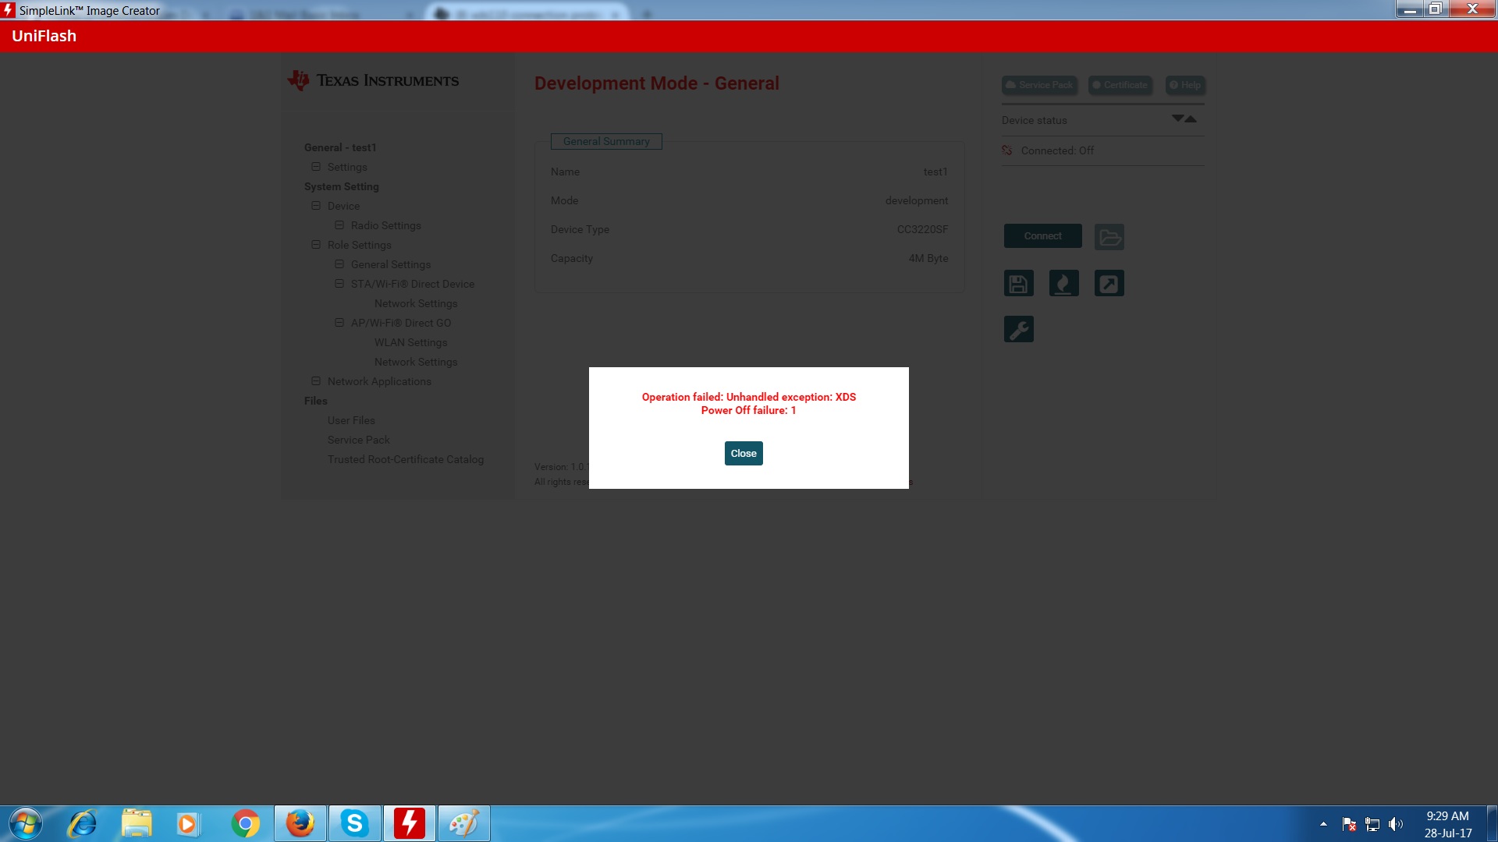Open Service Pack under Files
This screenshot has height=842, width=1498.
[358, 440]
